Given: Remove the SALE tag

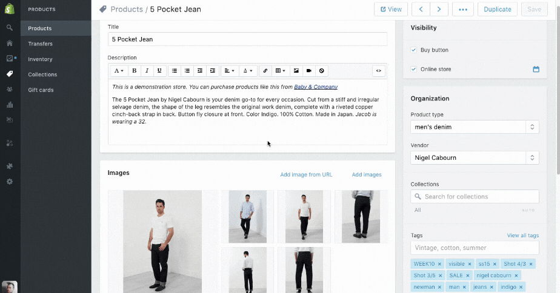Looking at the screenshot, I should pyautogui.click(x=468, y=275).
